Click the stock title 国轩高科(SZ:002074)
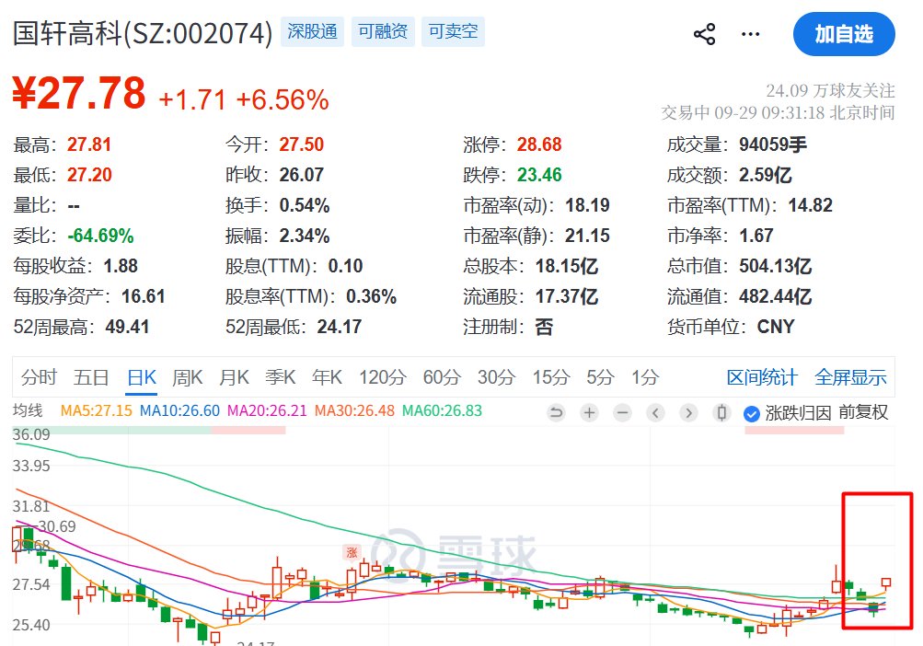Screen dimensions: 923x646 tap(143, 33)
